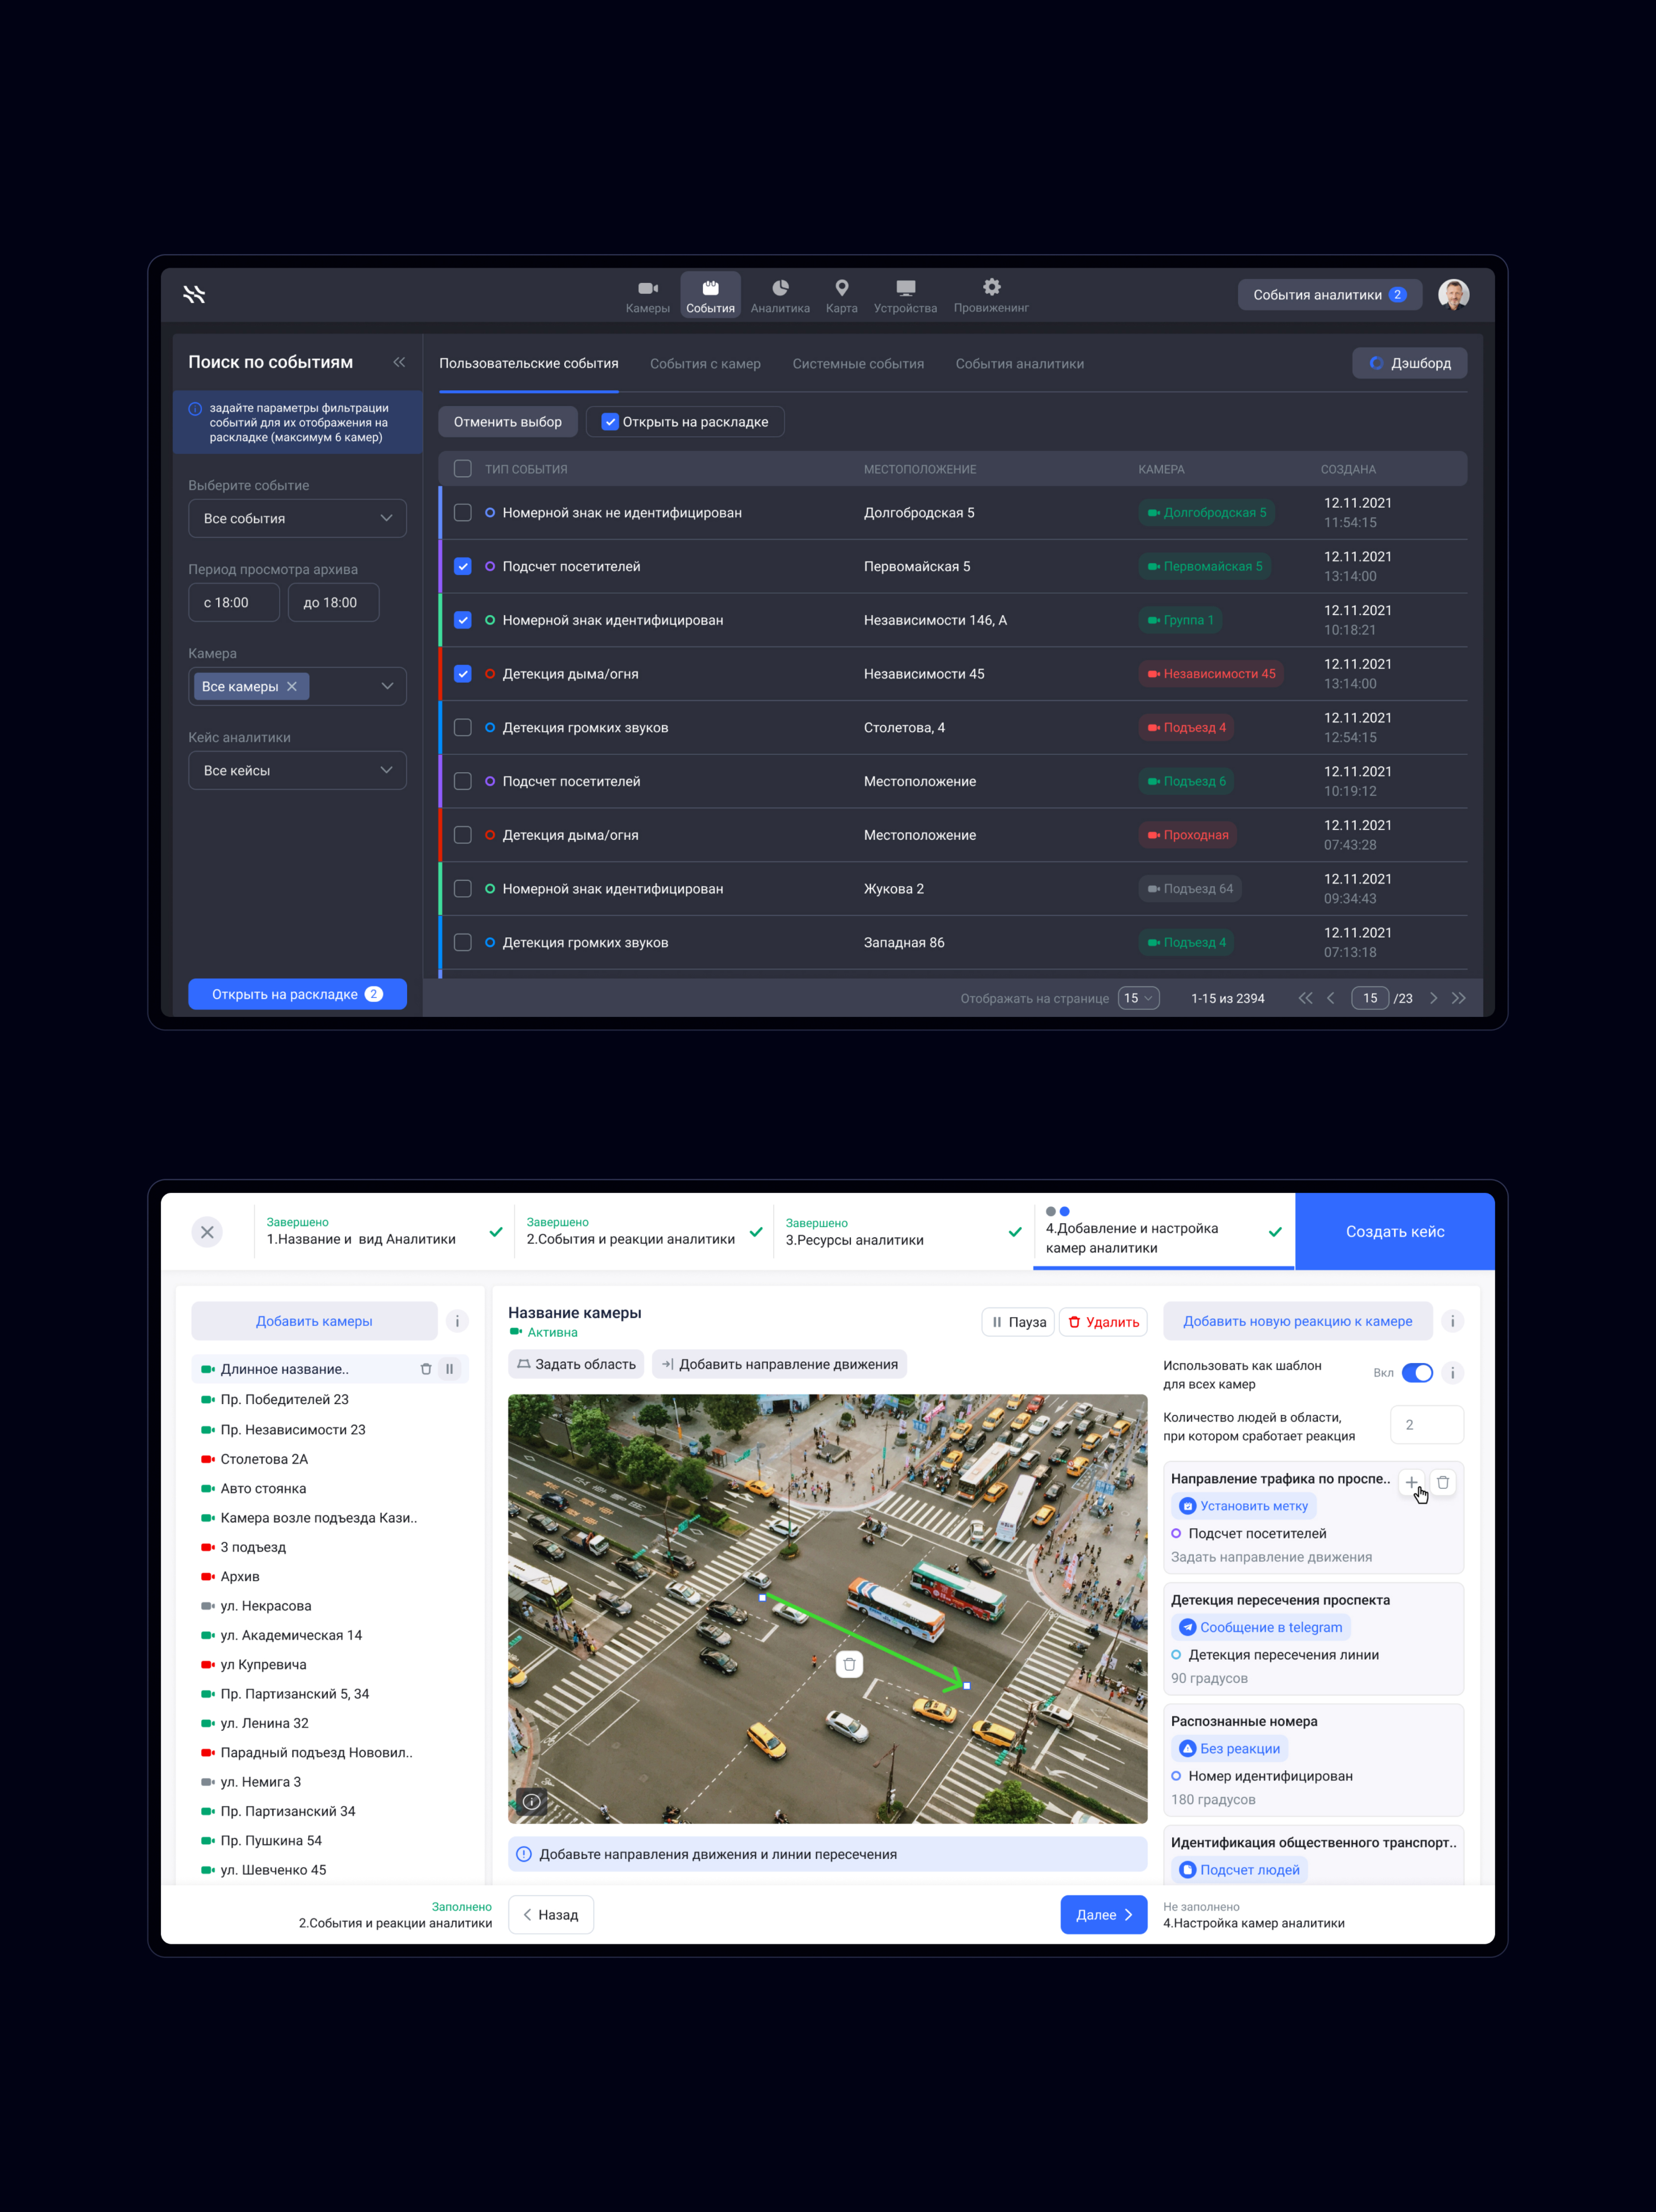Expand the Все события dropdown

pos(297,518)
